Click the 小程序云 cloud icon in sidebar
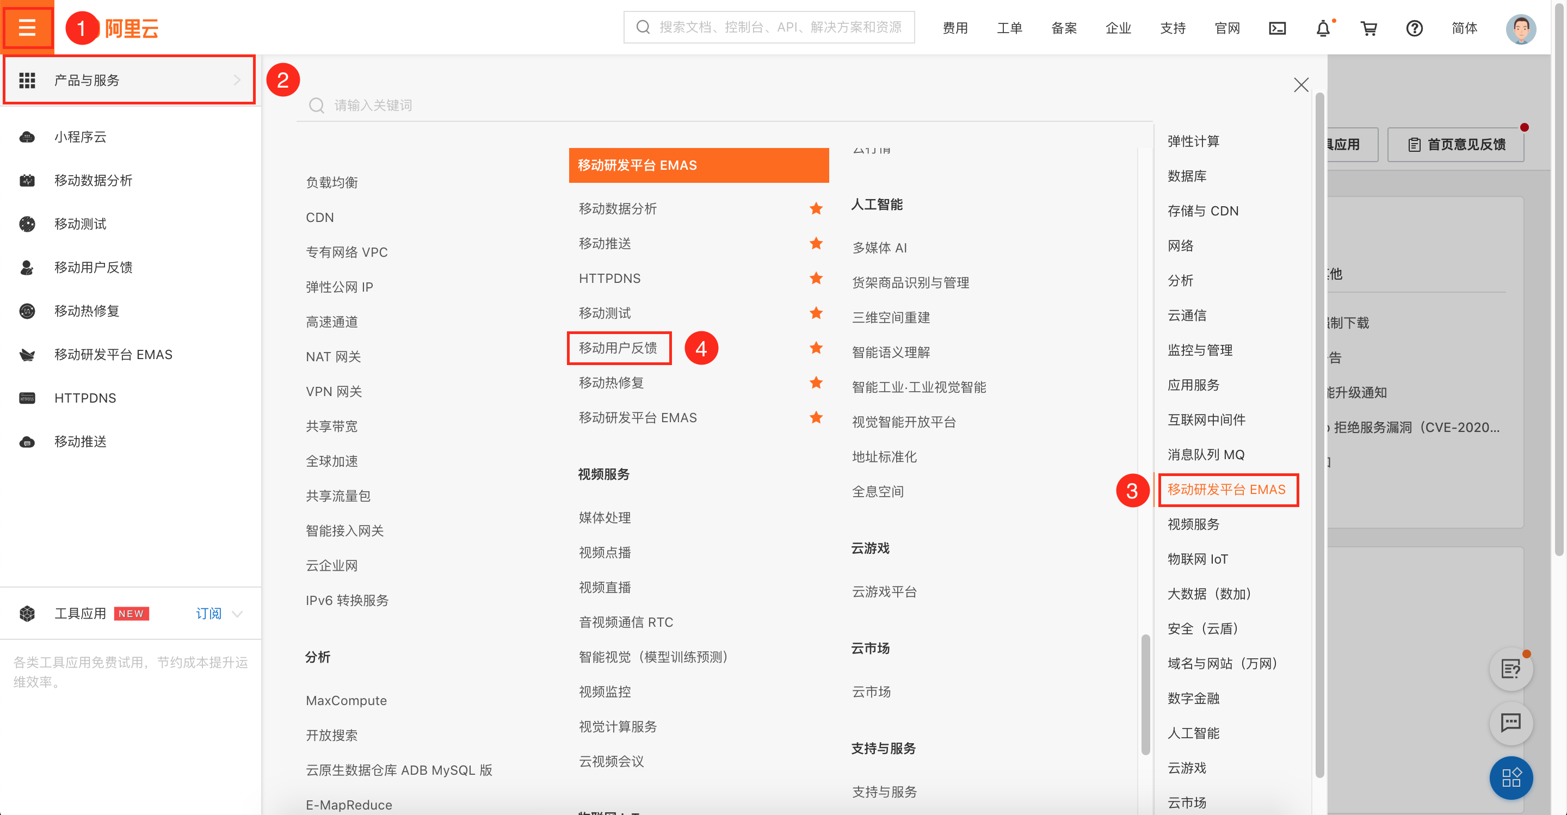The height and width of the screenshot is (815, 1567). (x=27, y=137)
